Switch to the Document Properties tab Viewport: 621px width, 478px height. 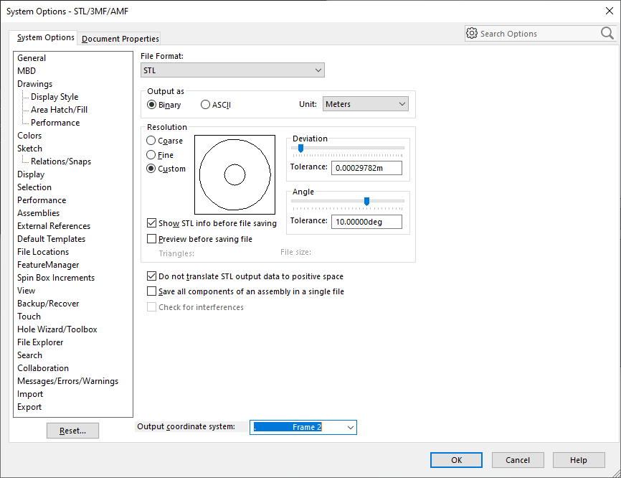coord(120,39)
